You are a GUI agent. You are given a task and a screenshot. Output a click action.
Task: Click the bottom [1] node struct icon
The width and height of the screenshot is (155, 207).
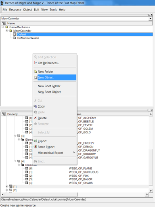click(10, 186)
